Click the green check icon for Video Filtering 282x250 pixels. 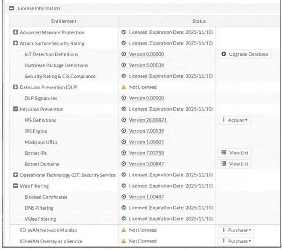tap(123, 219)
